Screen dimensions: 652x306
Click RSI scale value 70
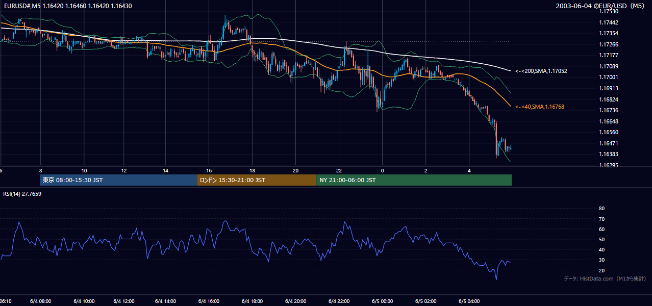click(601, 219)
